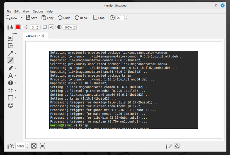
Task: Click the droplet color icon
Action: coord(12,27)
